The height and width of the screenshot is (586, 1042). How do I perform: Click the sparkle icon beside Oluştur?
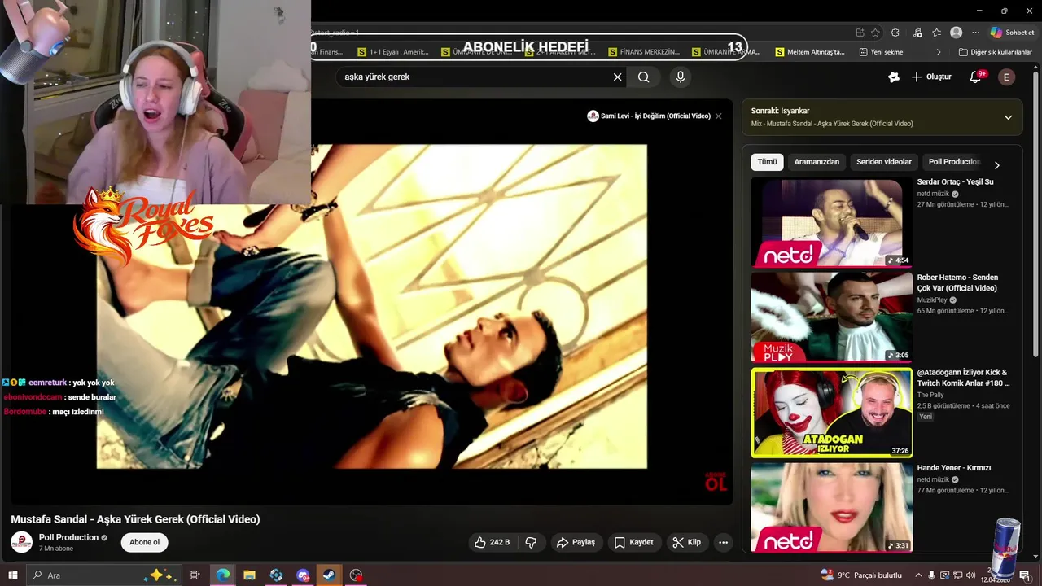pos(894,77)
